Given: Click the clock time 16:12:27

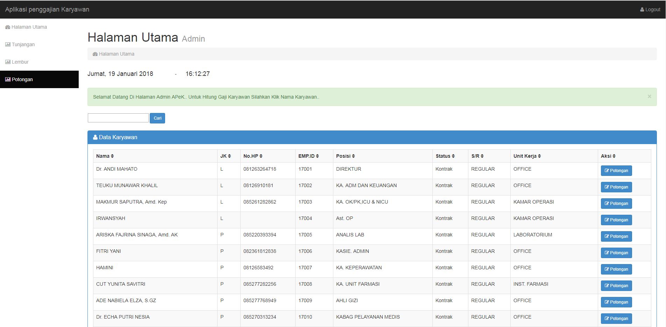Looking at the screenshot, I should 198,74.
